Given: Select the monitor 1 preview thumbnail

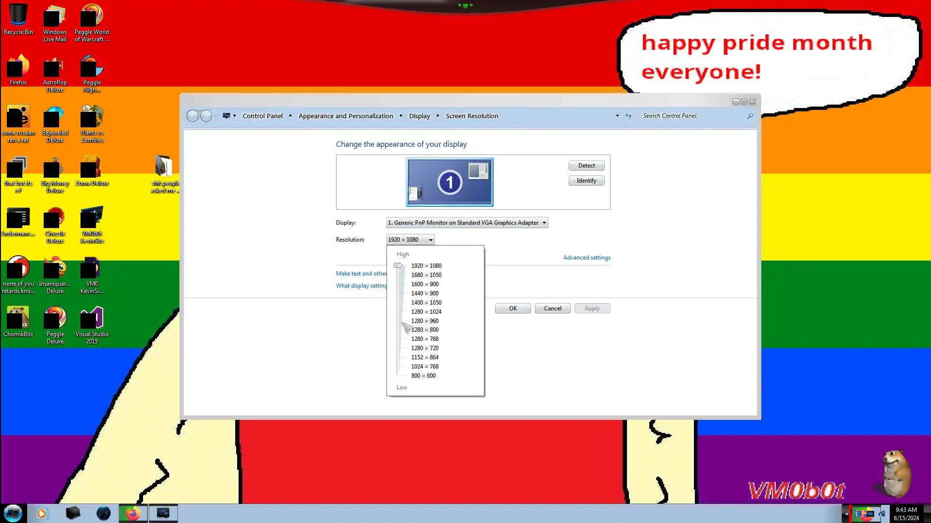Looking at the screenshot, I should (449, 182).
